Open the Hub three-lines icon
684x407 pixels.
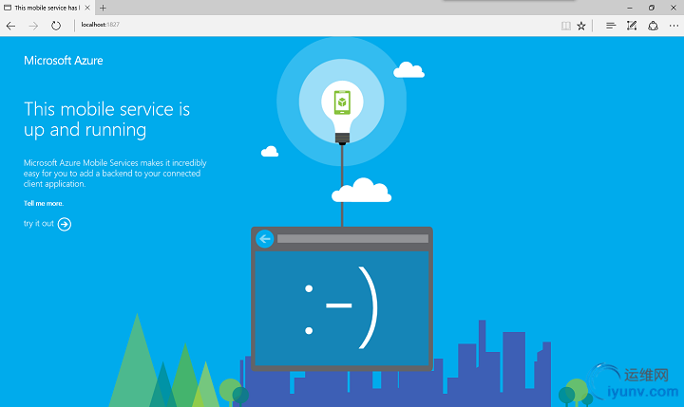click(x=611, y=26)
